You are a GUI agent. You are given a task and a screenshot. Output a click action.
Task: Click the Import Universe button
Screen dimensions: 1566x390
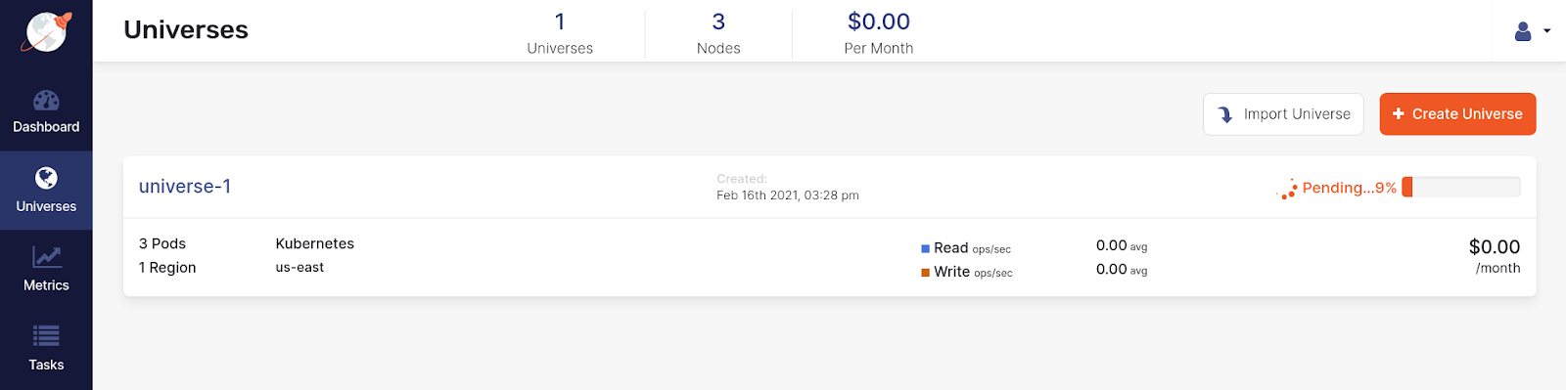point(1283,113)
